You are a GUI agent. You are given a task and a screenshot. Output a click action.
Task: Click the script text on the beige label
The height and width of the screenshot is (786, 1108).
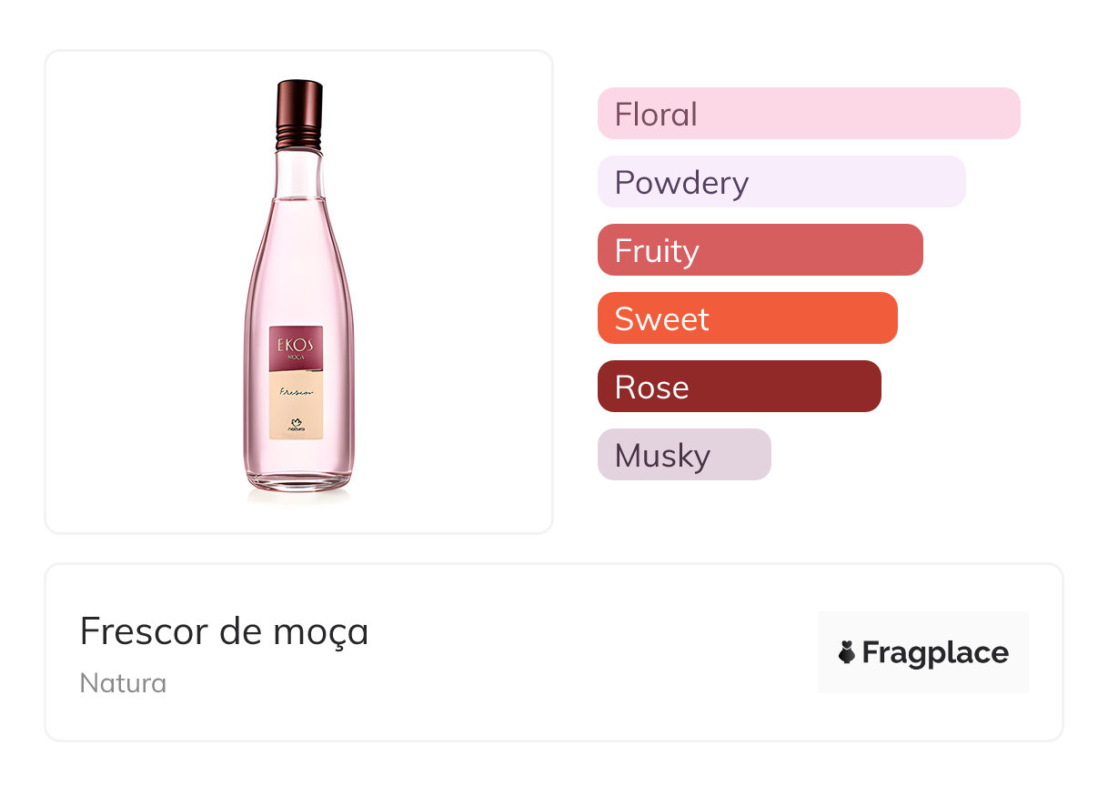coord(295,392)
